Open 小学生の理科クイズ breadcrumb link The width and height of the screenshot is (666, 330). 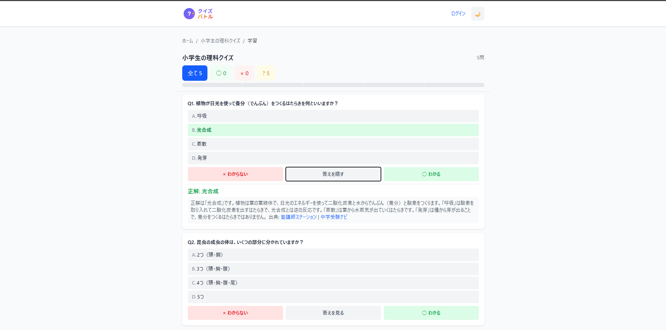[x=220, y=41]
